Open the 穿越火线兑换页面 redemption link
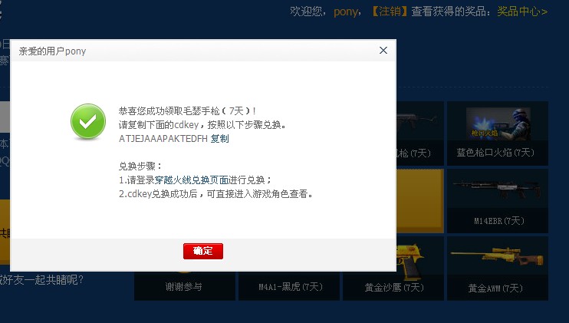569x323 pixels. (x=192, y=180)
